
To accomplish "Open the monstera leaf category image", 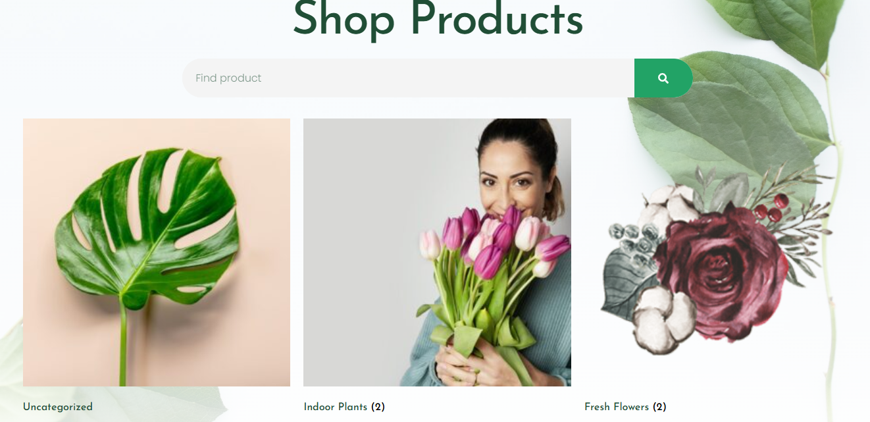I will pos(157,252).
